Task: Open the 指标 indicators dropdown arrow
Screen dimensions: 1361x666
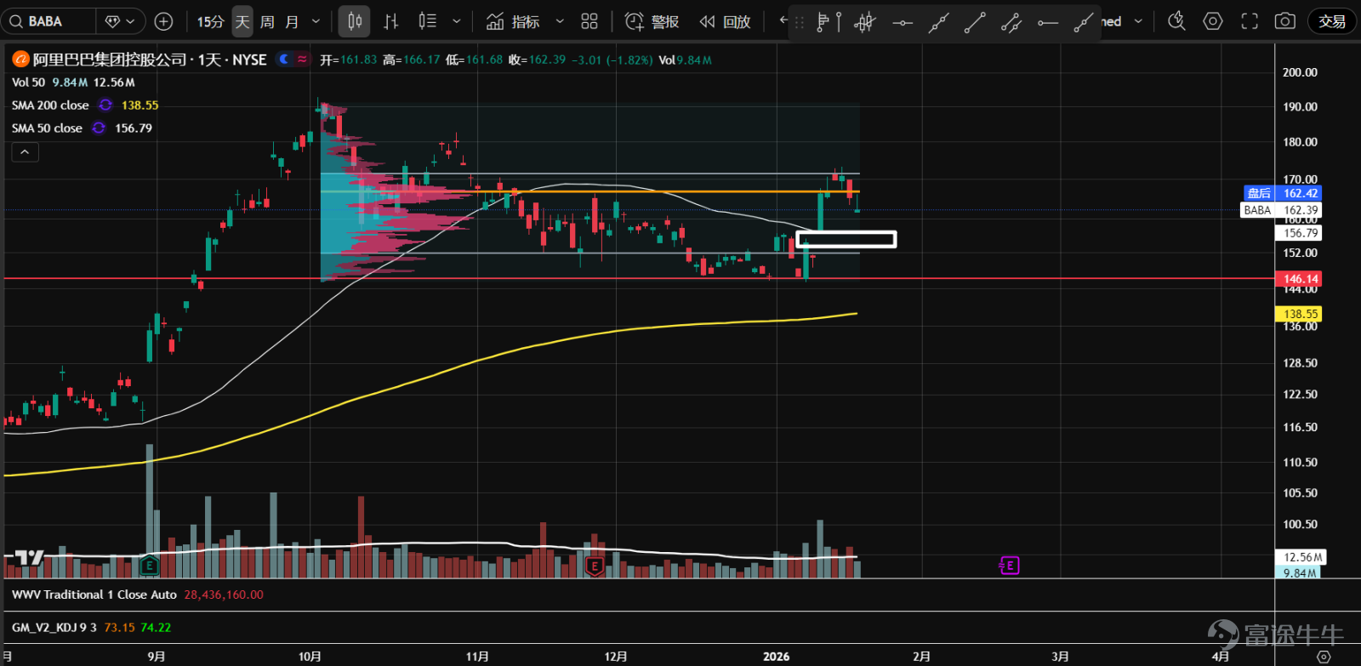Action: 560,21
